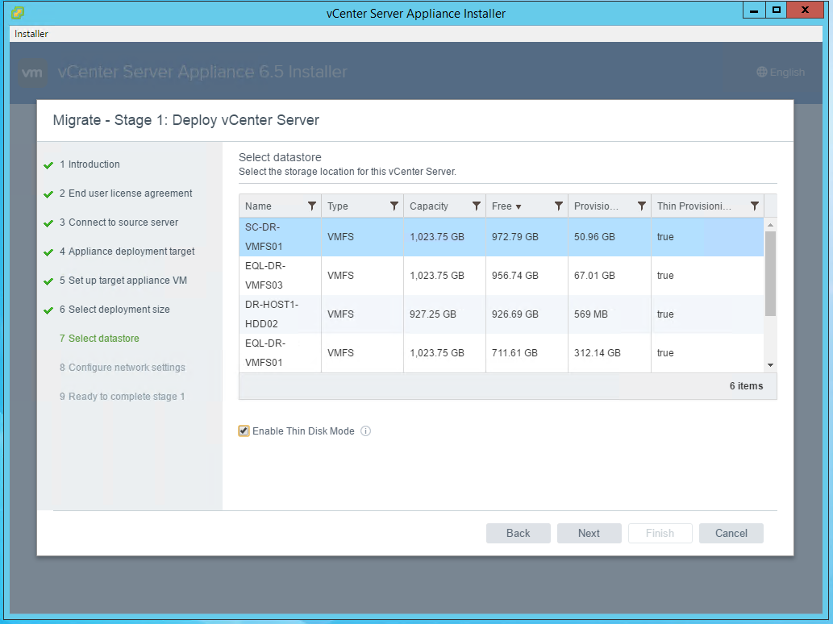Click the Cancel button
This screenshot has height=624, width=833.
(731, 533)
